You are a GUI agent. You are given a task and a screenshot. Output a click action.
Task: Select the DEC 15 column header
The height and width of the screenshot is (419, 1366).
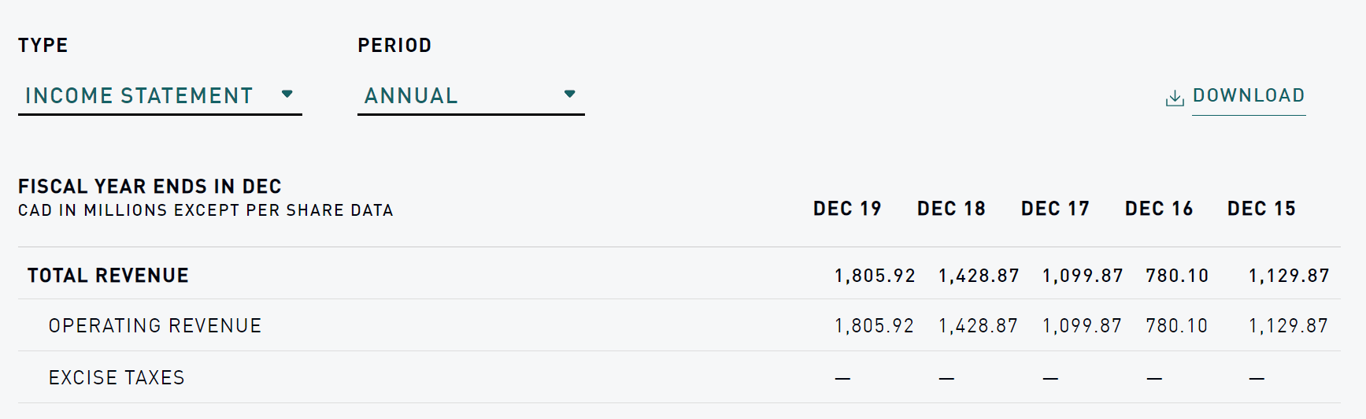(1261, 209)
